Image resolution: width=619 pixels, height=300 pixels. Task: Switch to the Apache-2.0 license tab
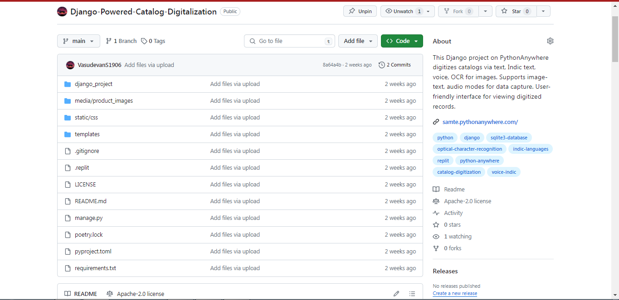(x=135, y=294)
